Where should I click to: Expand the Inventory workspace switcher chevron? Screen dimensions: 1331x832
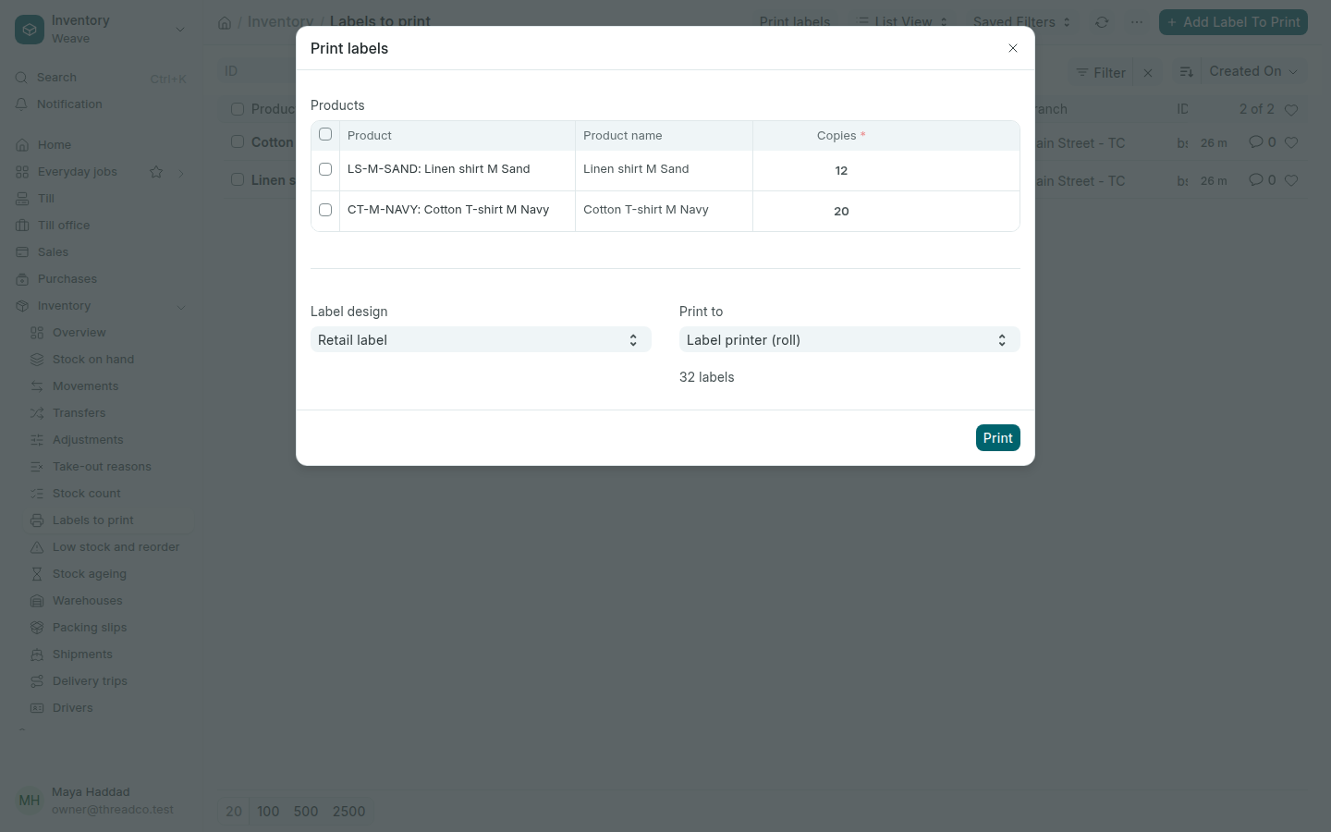coord(180,30)
